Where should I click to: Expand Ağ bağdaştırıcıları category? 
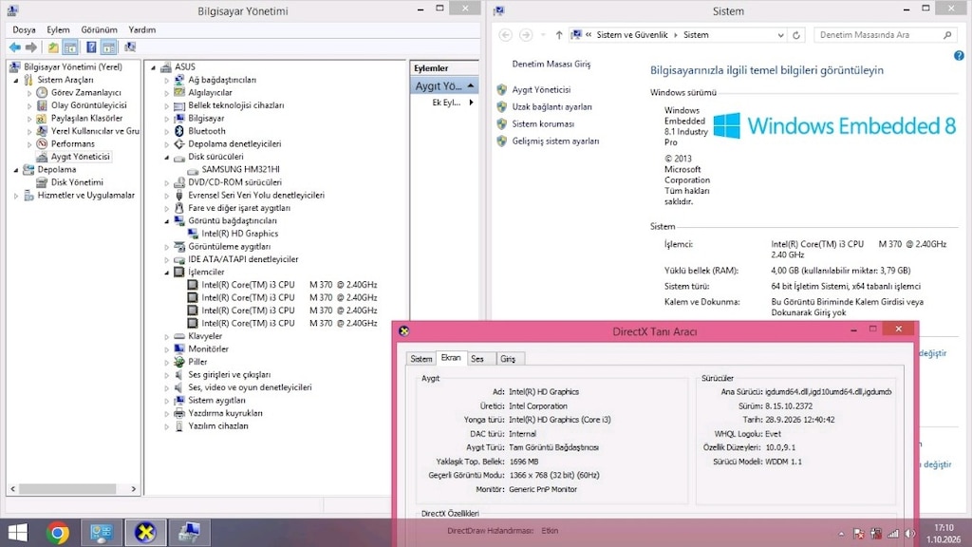(167, 80)
